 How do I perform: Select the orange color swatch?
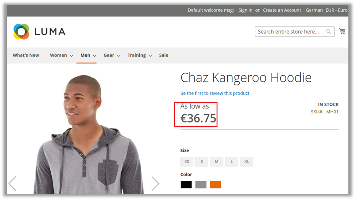pos(216,185)
